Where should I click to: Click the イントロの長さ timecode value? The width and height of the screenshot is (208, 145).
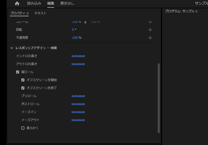pyautogui.click(x=78, y=56)
